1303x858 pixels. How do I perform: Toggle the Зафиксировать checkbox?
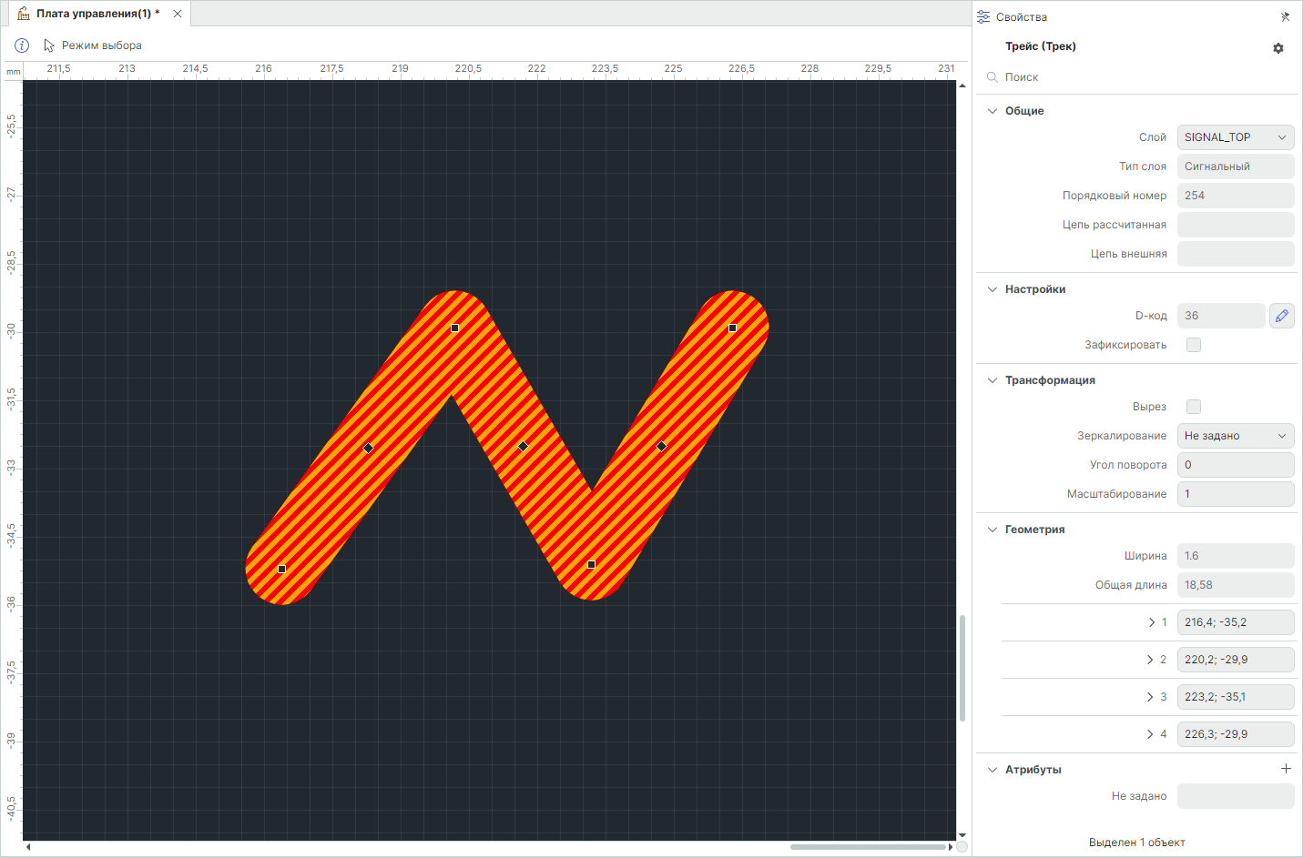pos(1194,345)
